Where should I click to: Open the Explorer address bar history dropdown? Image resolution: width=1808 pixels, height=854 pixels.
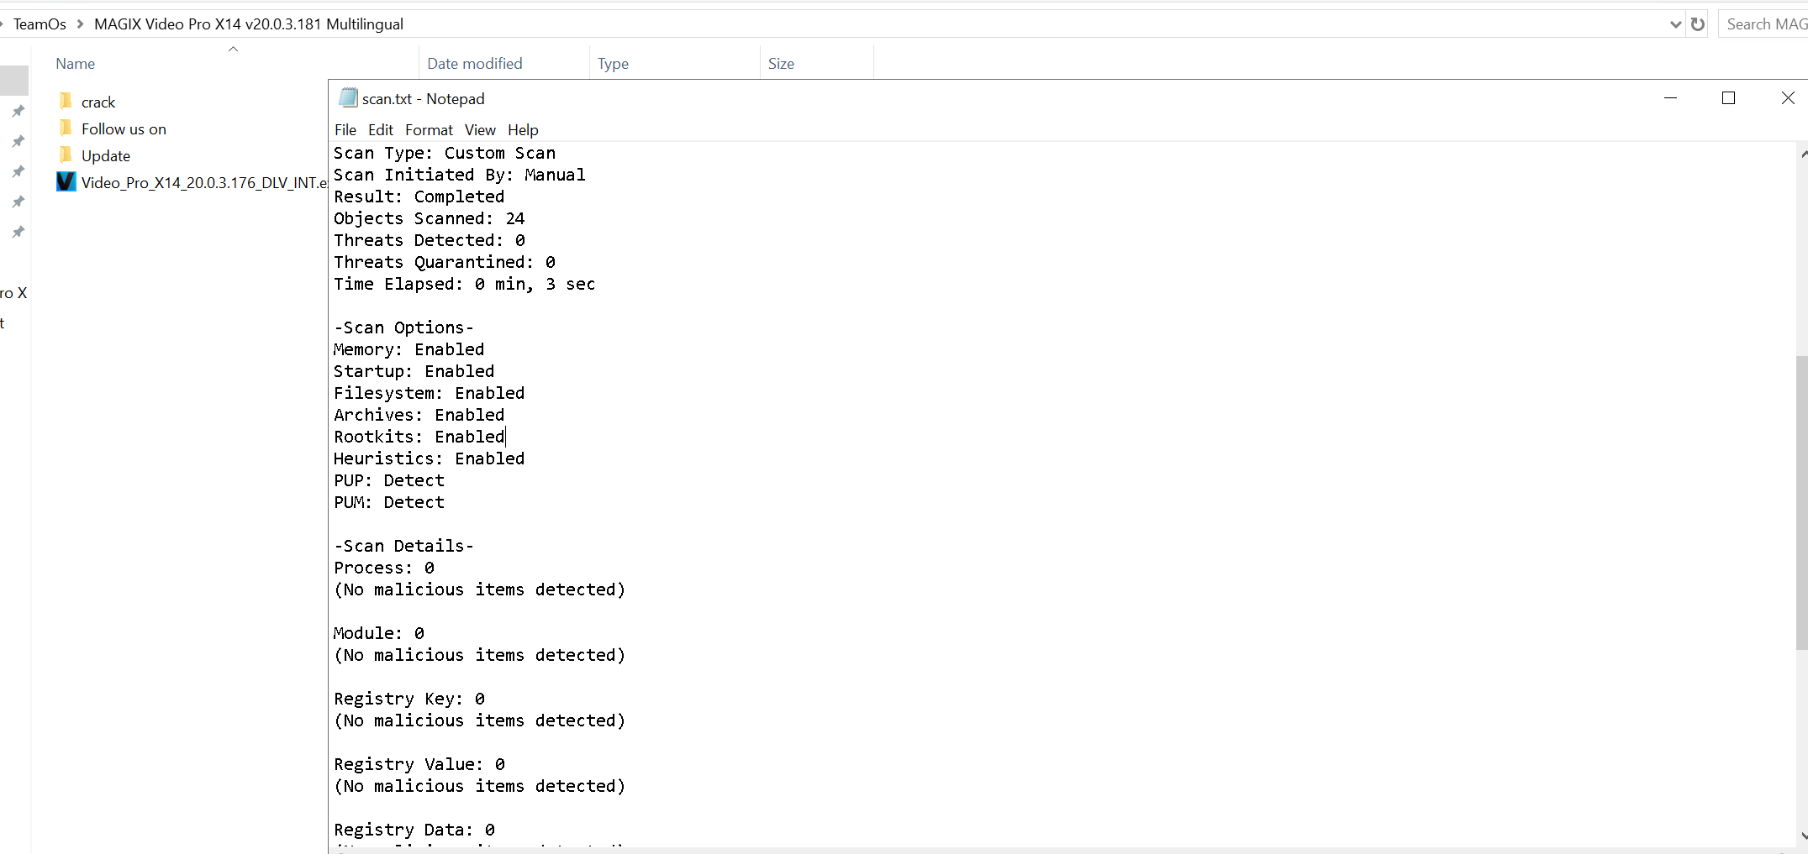(1675, 24)
